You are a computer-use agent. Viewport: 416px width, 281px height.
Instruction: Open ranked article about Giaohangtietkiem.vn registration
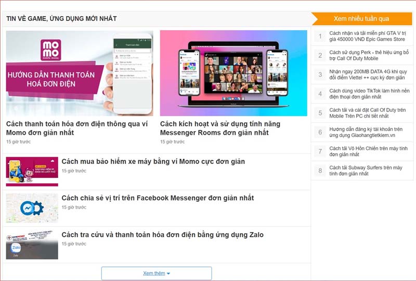tap(366, 132)
